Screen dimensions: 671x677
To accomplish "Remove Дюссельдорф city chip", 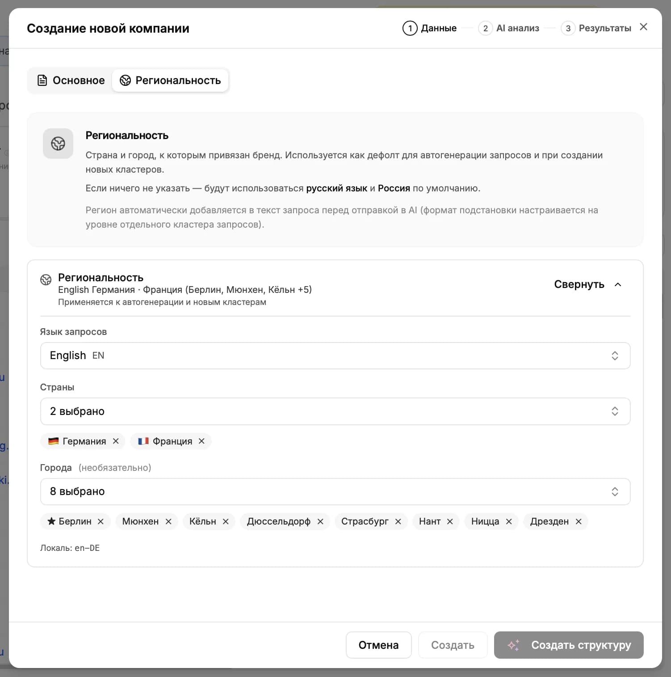I will click(x=320, y=521).
